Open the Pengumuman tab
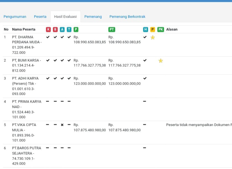Image resolution: width=232 pixels, height=169 pixels. [x=15, y=17]
